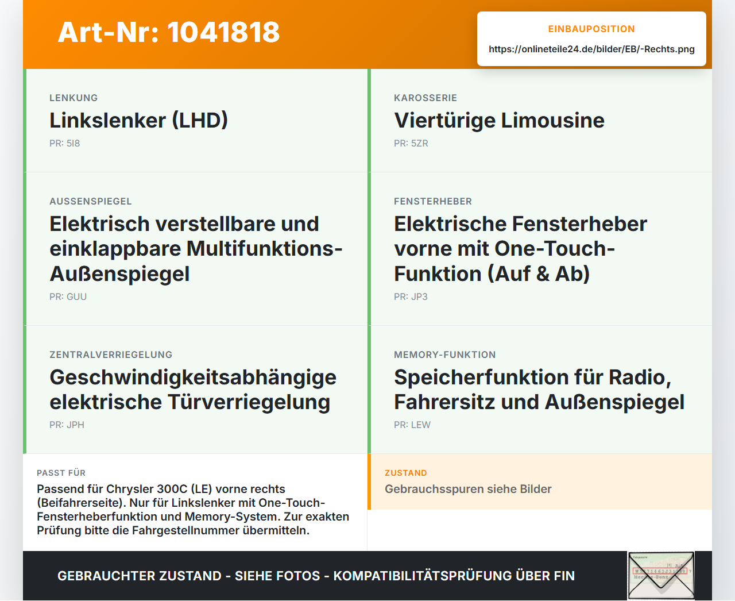Image resolution: width=735 pixels, height=601 pixels.
Task: Click PR: 5ZR code text
Action: coord(411,143)
